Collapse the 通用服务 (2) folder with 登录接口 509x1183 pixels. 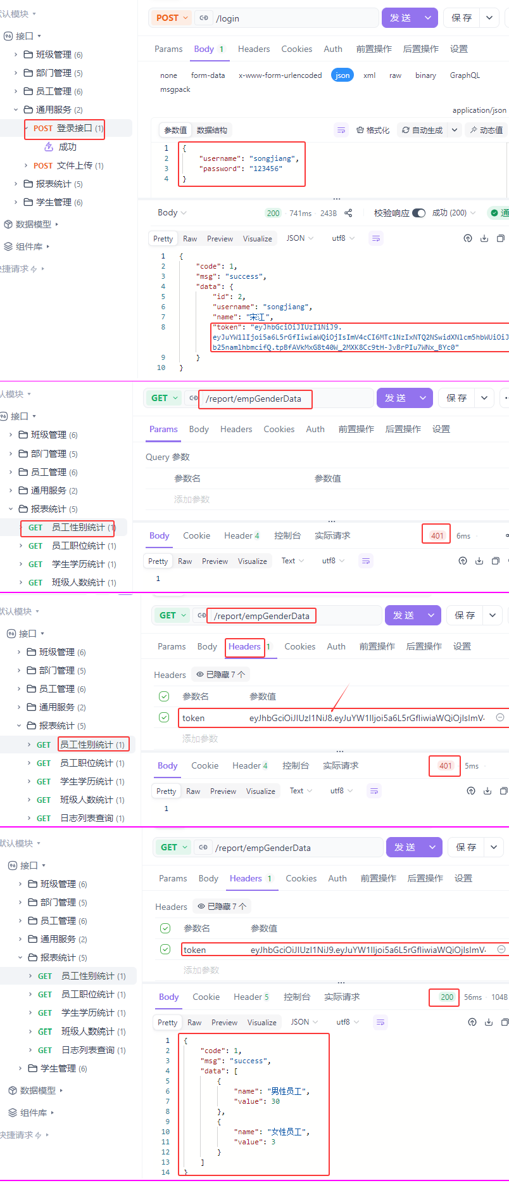tap(16, 110)
